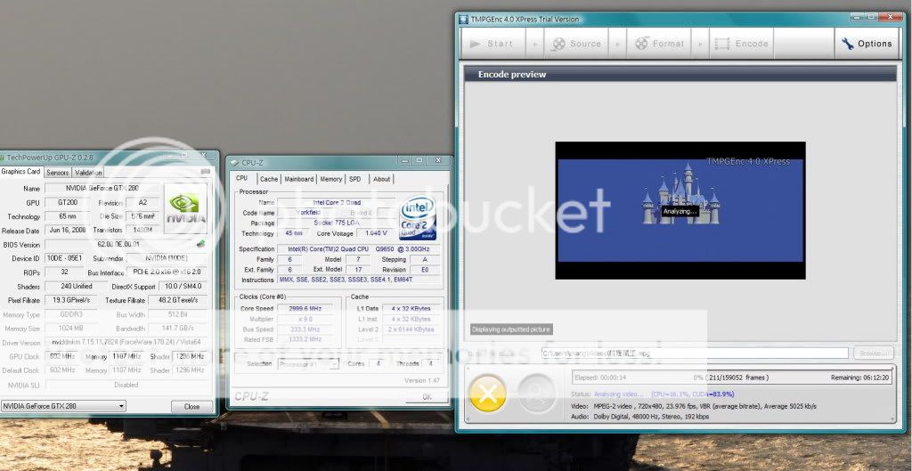Viewport: 912px width, 471px height.
Task: Click the encode progress bar showing 0%
Action: 731,378
